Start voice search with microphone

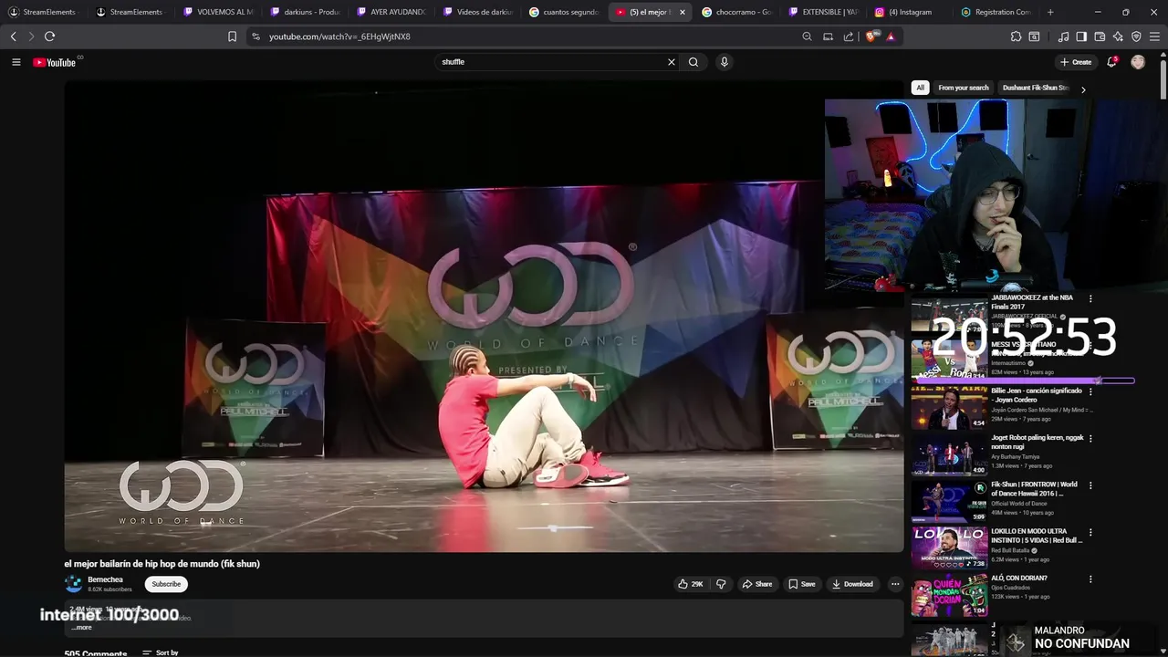[x=725, y=62]
